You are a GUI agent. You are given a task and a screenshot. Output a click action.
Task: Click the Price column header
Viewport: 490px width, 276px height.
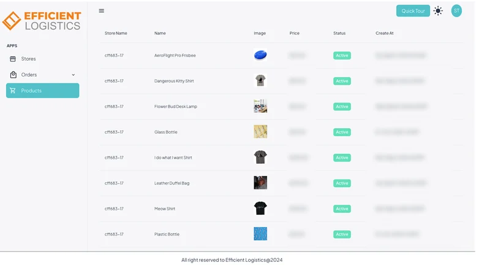pyautogui.click(x=295, y=33)
